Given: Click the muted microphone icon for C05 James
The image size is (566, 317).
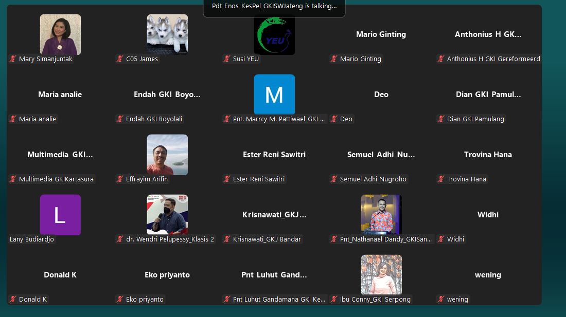Looking at the screenshot, I should click(120, 59).
